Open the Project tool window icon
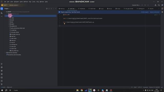The width and height of the screenshot is (164, 92). click(2, 9)
